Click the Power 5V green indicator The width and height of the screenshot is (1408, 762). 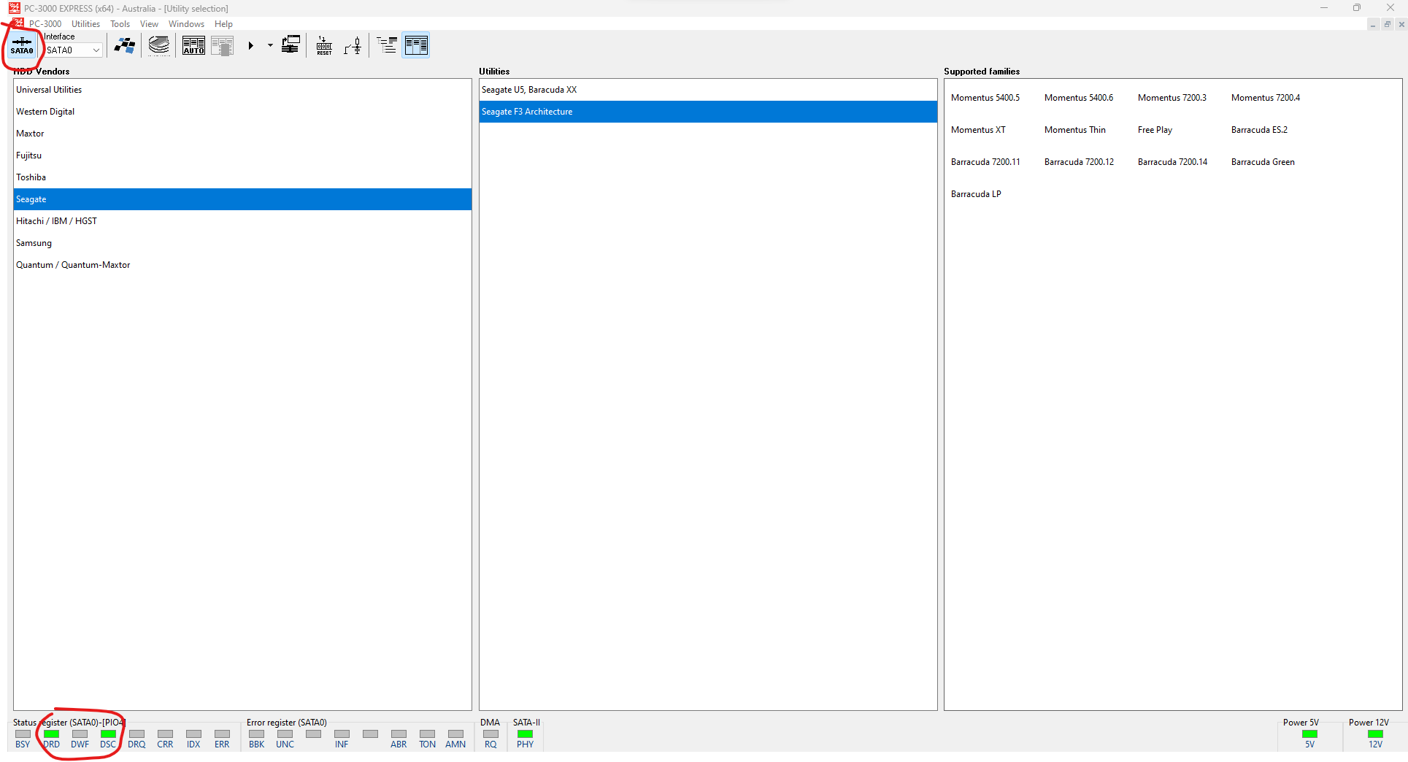[1309, 734]
